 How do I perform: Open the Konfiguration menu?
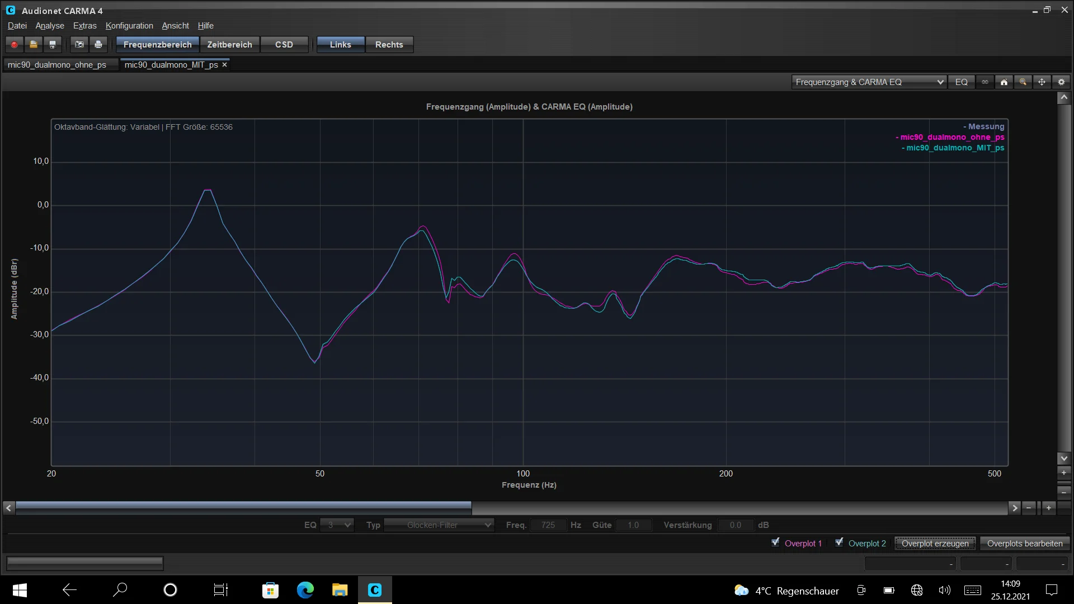129,26
